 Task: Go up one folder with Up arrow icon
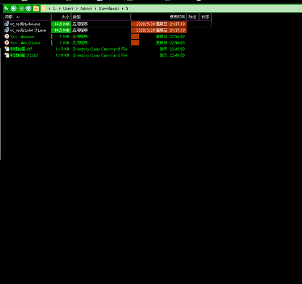pyautogui.click(x=28, y=9)
